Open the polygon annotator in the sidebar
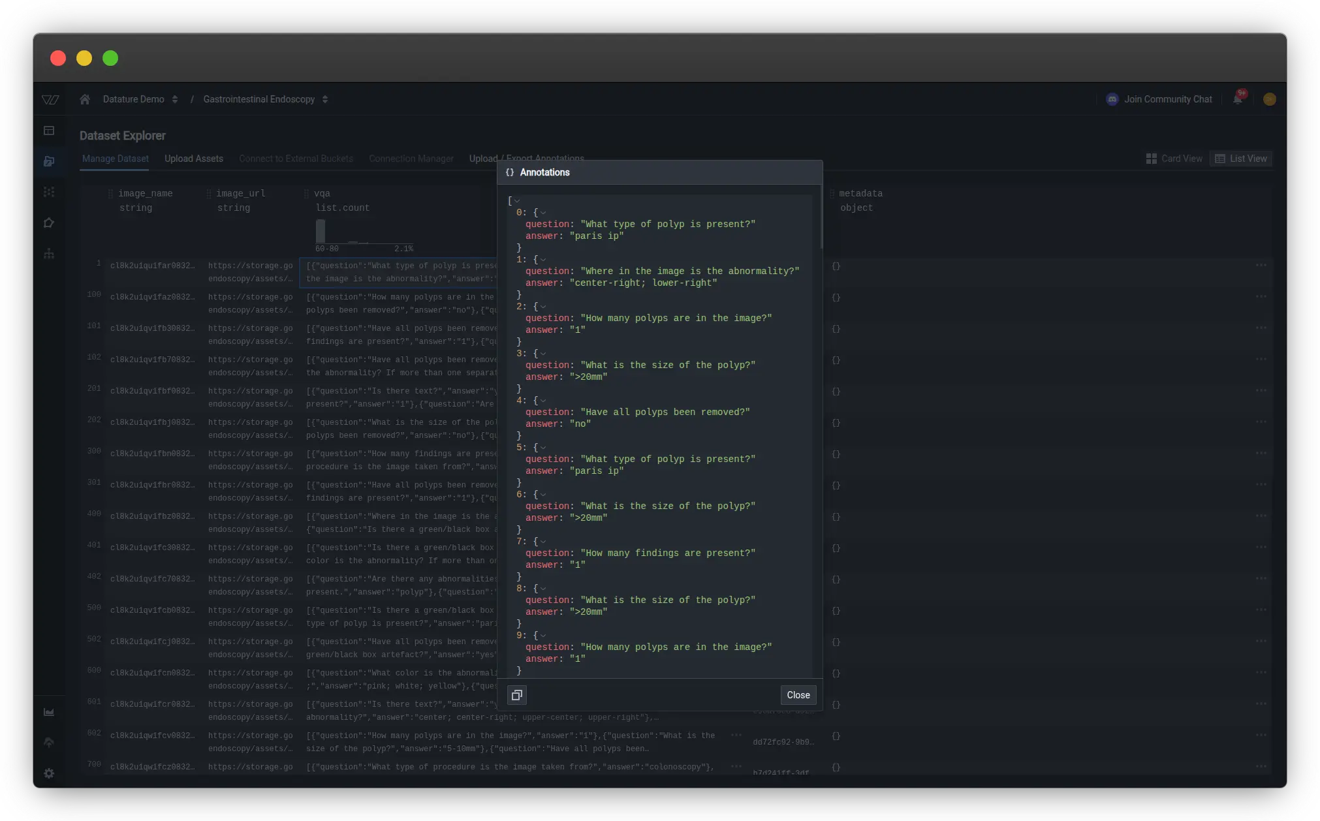 (49, 223)
